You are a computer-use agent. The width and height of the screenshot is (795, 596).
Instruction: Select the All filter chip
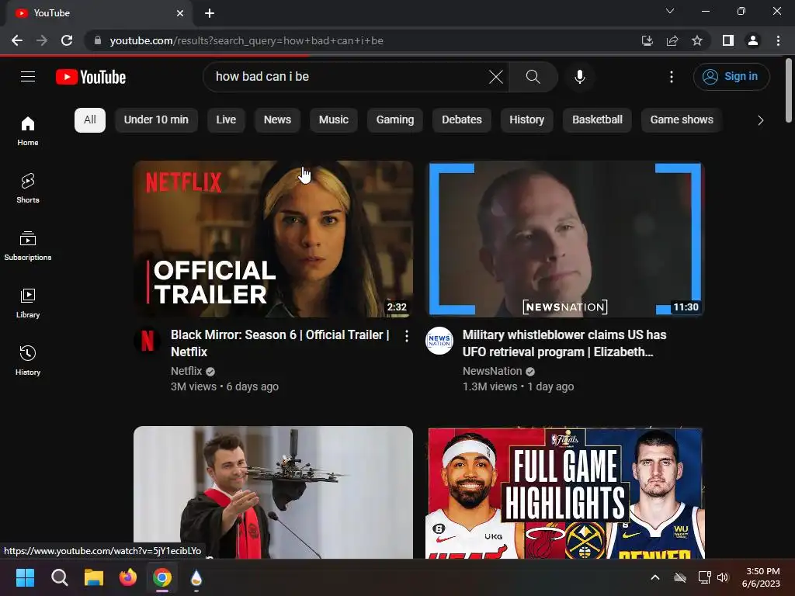tap(90, 120)
